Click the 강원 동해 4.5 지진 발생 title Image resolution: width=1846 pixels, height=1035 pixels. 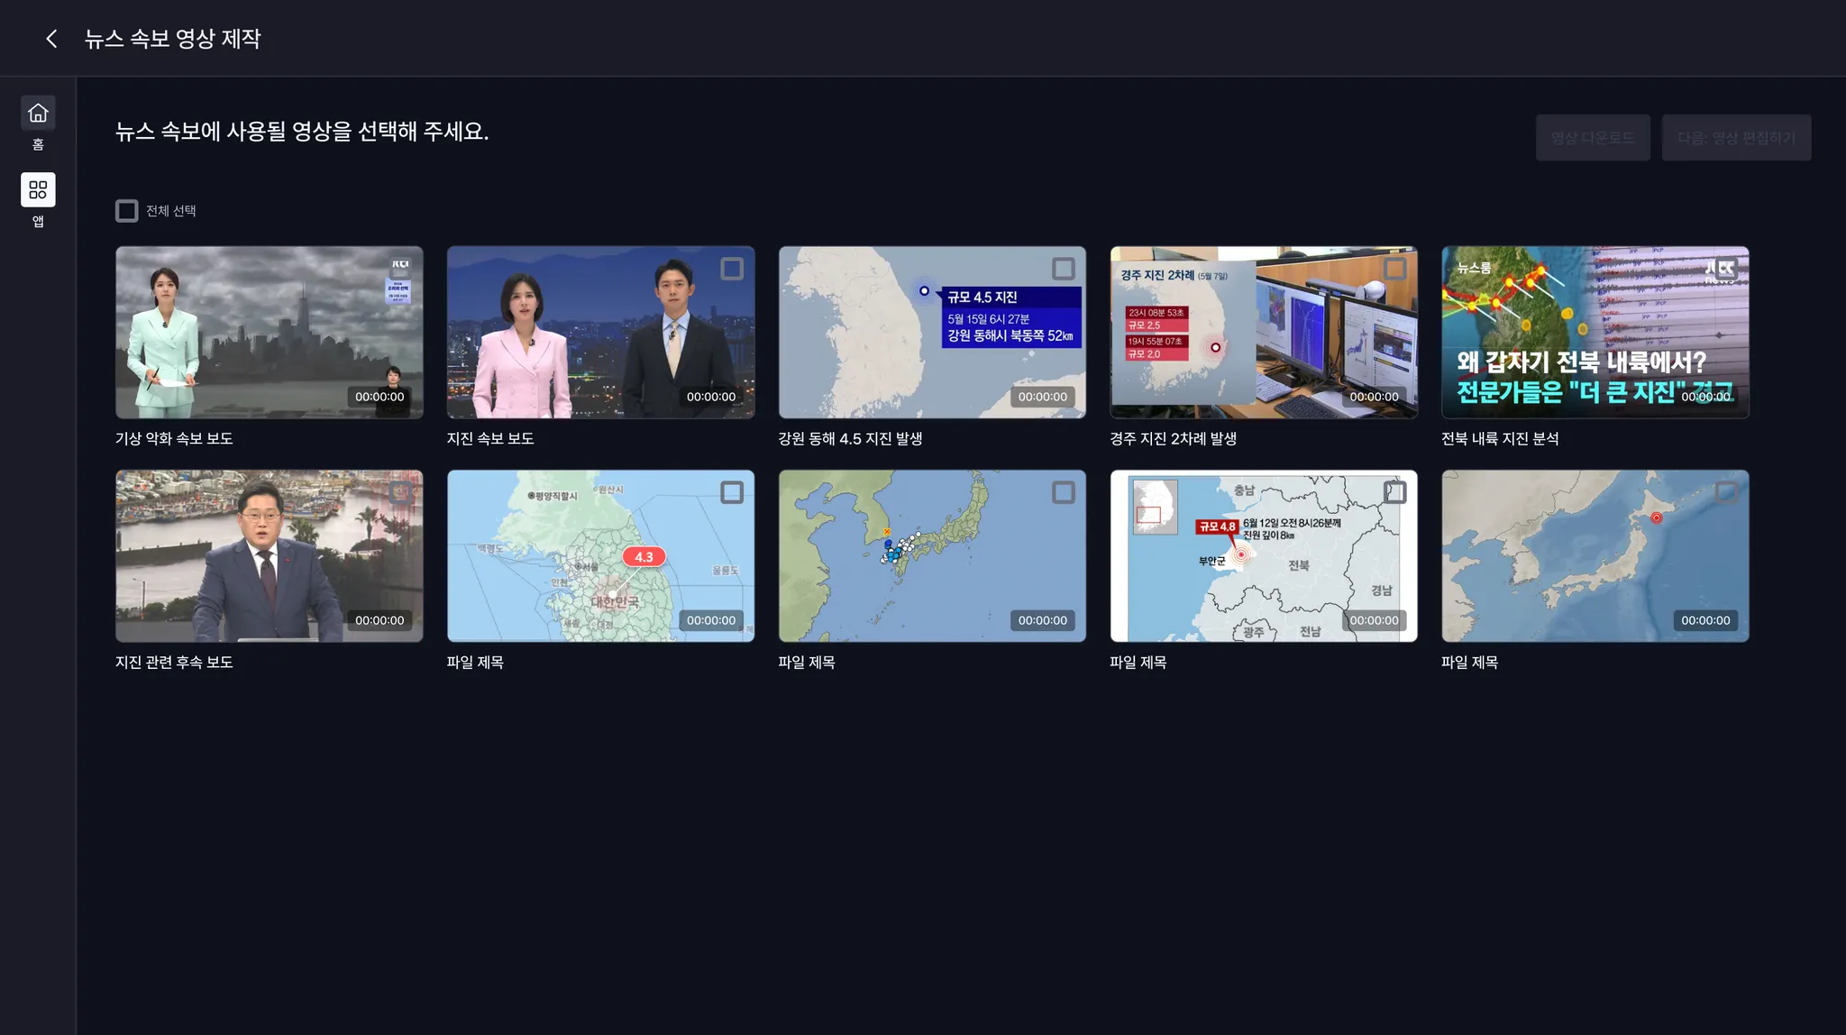coord(850,439)
